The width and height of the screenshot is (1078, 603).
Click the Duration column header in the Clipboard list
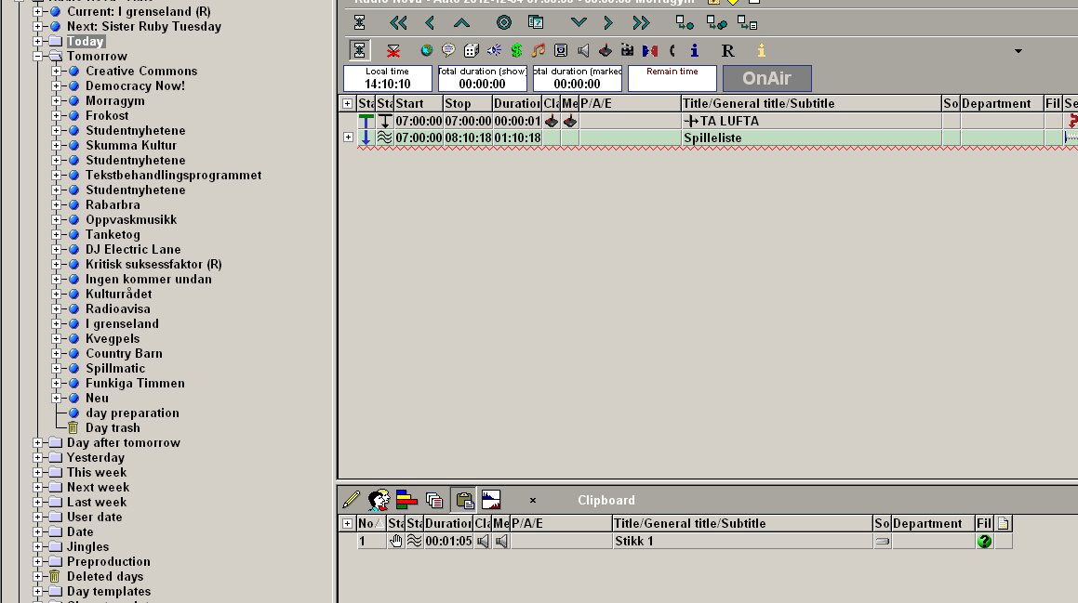(448, 523)
